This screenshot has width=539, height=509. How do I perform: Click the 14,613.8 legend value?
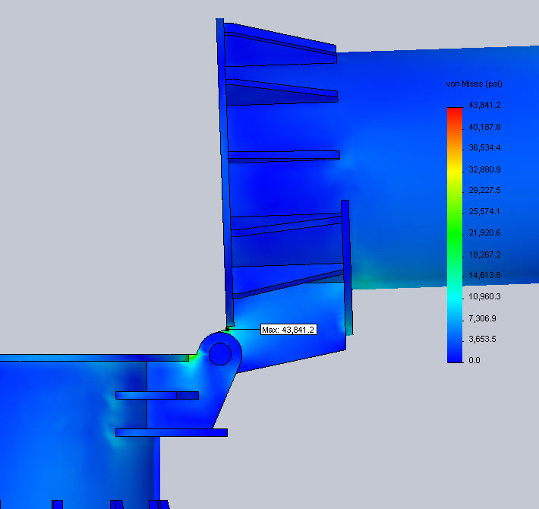point(484,275)
